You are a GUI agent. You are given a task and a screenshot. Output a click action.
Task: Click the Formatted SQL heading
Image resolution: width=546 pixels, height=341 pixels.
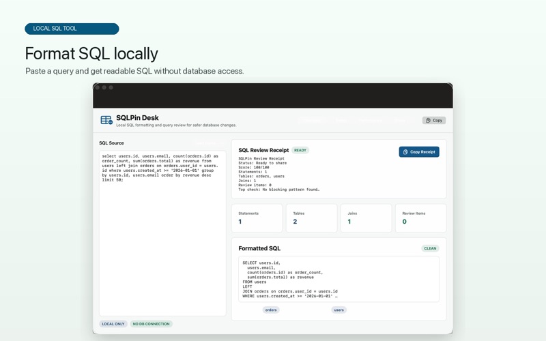259,248
